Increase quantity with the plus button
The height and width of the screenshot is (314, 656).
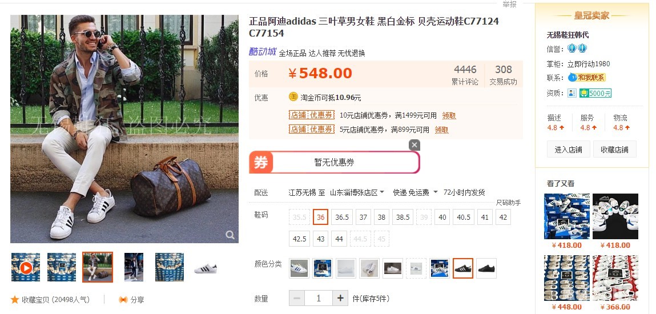point(340,298)
